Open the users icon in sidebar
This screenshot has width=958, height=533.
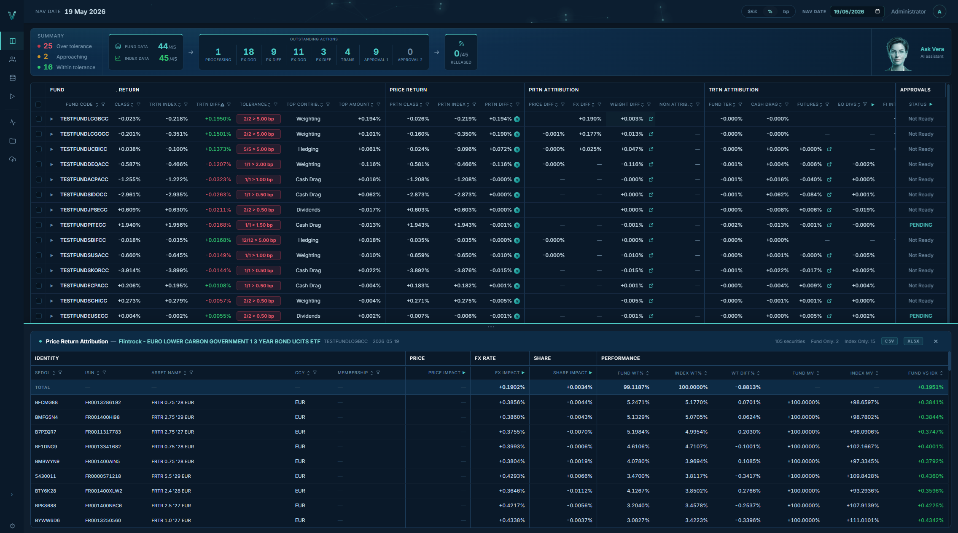coord(13,59)
